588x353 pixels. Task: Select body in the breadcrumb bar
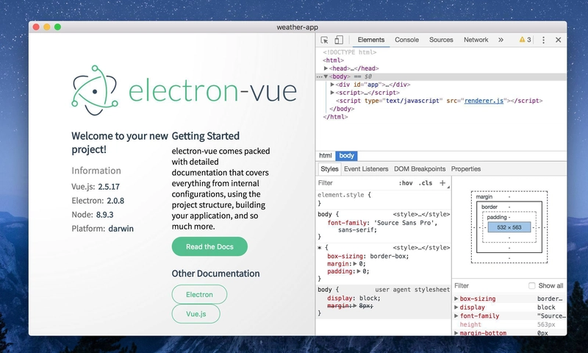(x=346, y=156)
